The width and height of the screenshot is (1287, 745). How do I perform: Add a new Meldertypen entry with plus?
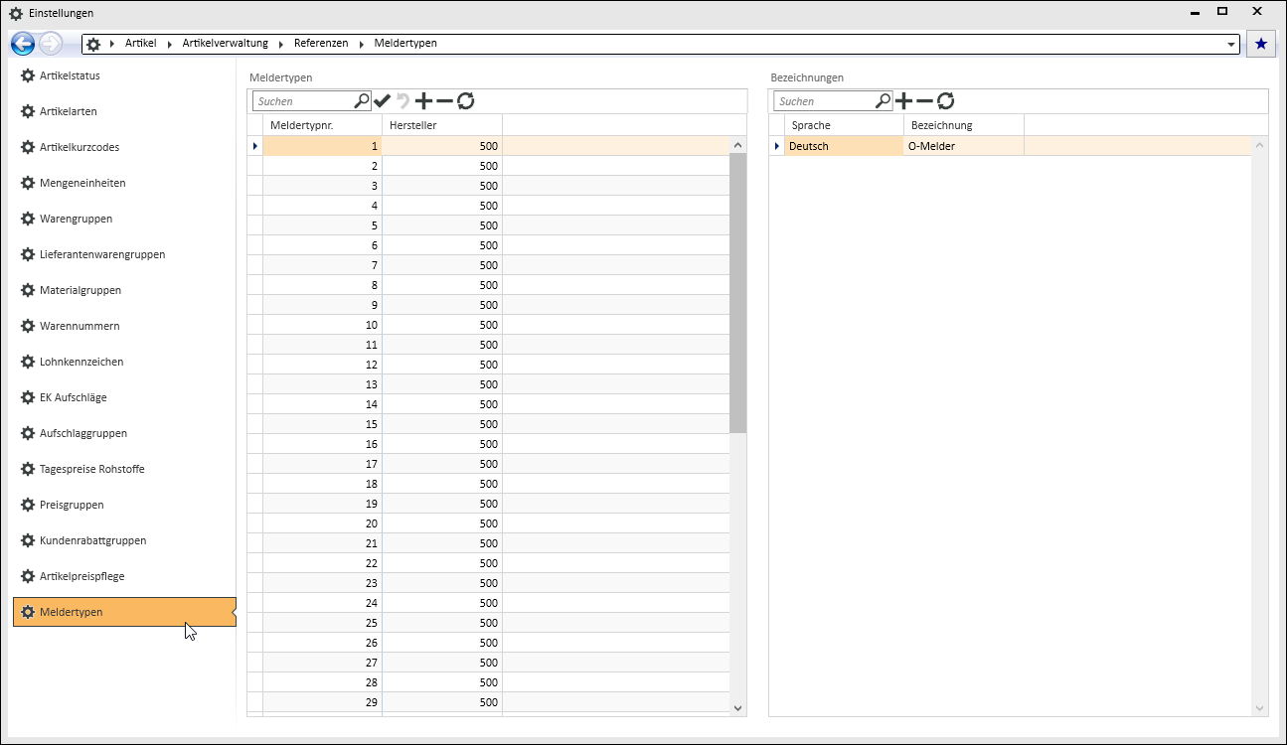tap(423, 100)
